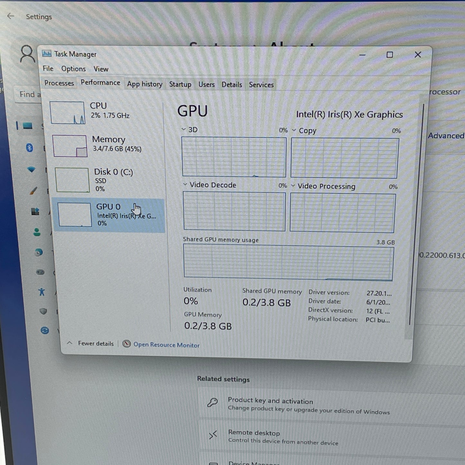Go back using Settings back arrow
The height and width of the screenshot is (465, 465).
[x=11, y=16]
